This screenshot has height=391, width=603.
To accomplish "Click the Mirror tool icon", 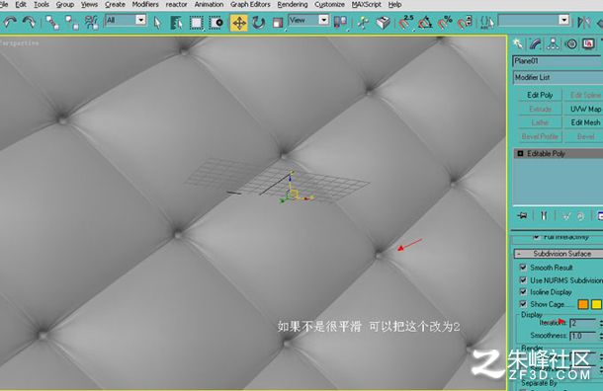I will pyautogui.click(x=584, y=23).
